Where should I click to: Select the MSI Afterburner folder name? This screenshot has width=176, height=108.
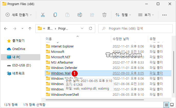pos(62,62)
